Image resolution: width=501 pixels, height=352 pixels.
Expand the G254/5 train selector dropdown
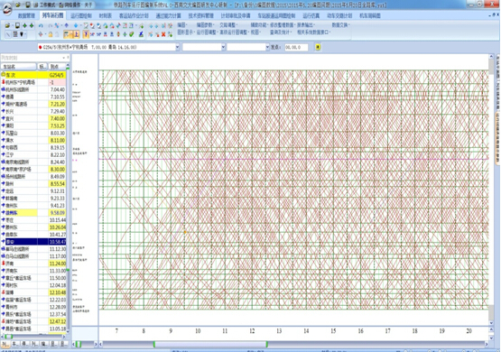177,47
